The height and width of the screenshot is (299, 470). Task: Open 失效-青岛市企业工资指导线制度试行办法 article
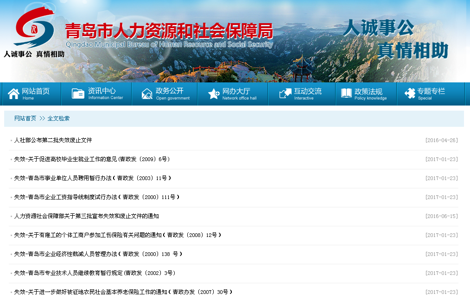(x=96, y=197)
